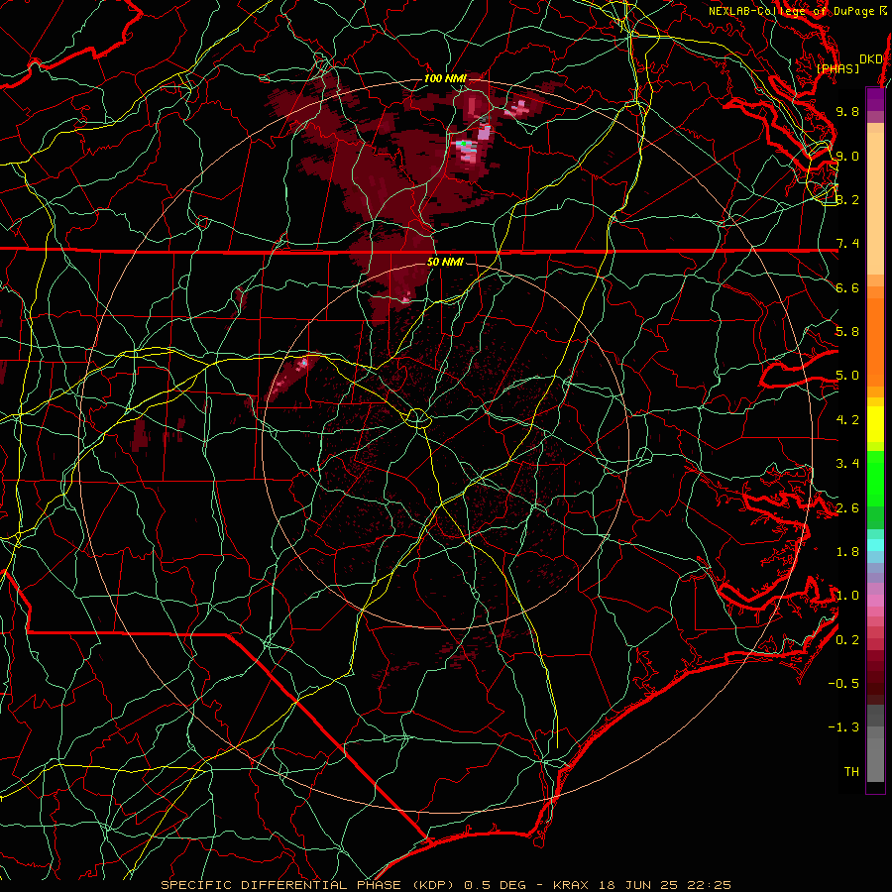
Task: Click the 9.0 scale value
Action: click(847, 156)
